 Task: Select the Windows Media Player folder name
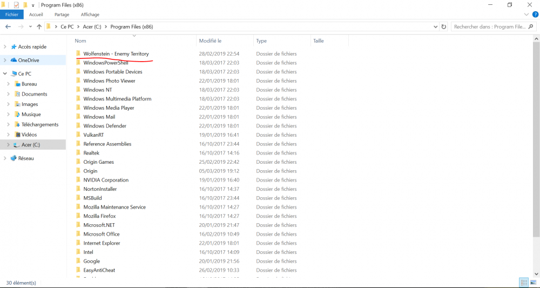(109, 108)
